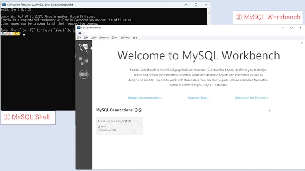Open the MySQL connections dolphin sidebar icon
This screenshot has width=305, height=171.
84,48
